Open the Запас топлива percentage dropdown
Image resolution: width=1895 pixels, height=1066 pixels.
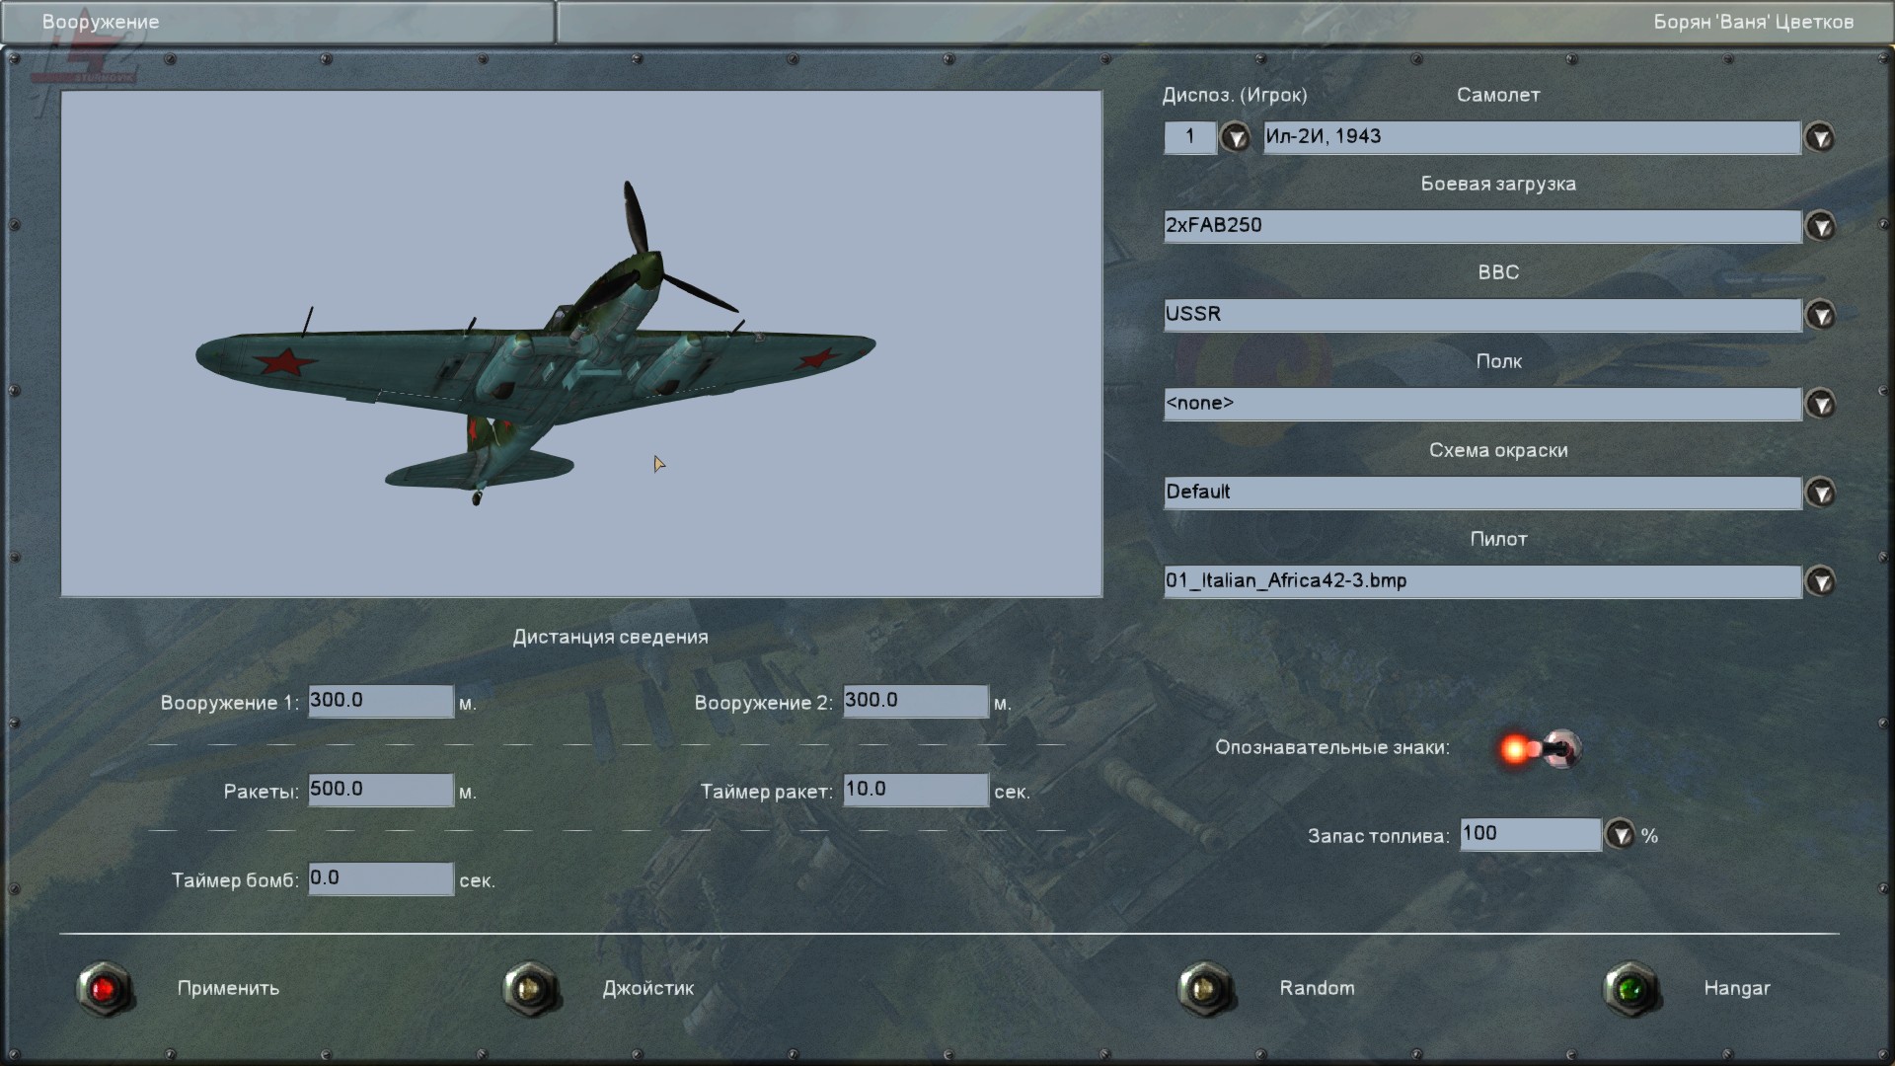pos(1620,835)
